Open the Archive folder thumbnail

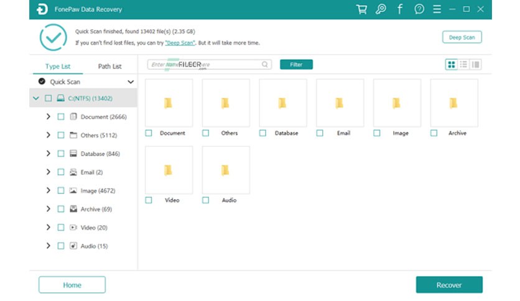coord(454,103)
